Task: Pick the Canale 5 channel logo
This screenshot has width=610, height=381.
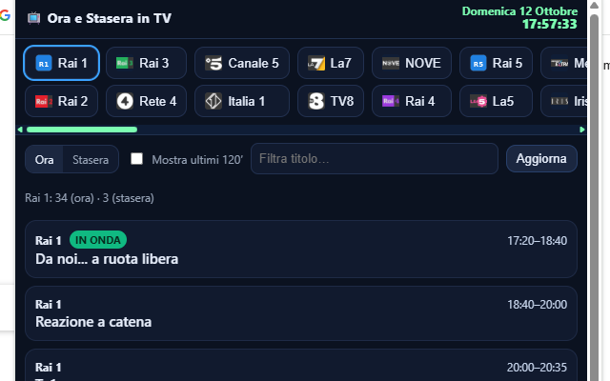Action: click(x=213, y=63)
